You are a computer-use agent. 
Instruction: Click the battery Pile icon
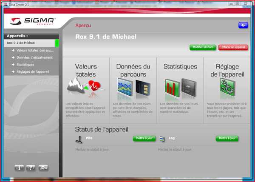click(79, 140)
